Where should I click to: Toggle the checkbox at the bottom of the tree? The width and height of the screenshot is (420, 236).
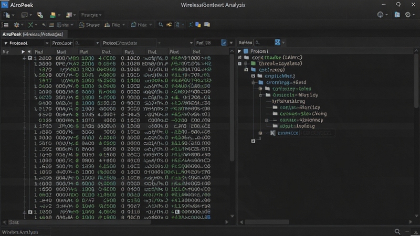click(x=253, y=141)
